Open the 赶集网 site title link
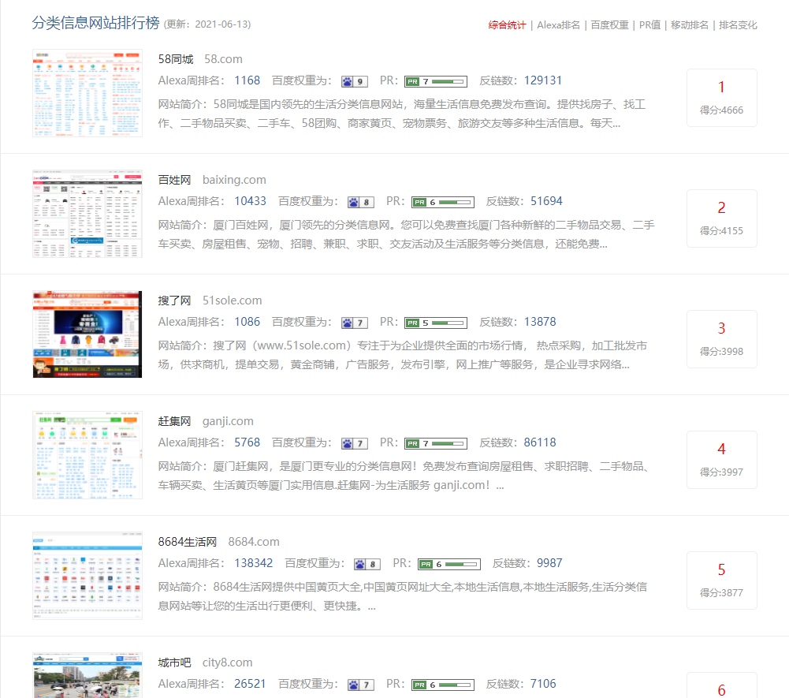 (175, 421)
